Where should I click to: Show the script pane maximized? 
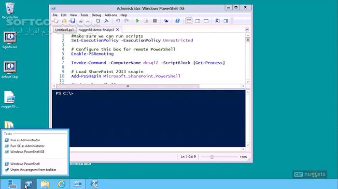[x=206, y=21]
